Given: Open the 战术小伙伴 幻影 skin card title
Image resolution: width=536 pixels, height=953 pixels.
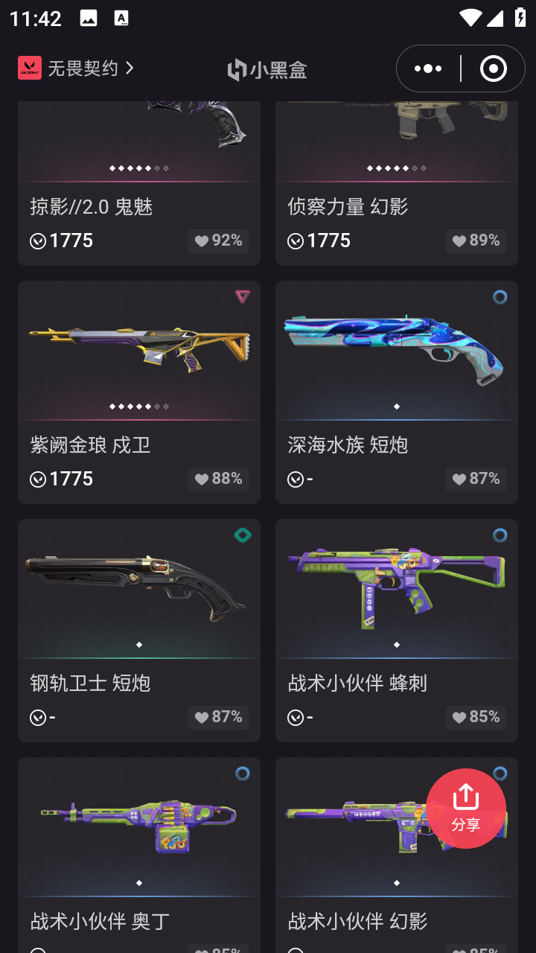Looking at the screenshot, I should (x=357, y=922).
